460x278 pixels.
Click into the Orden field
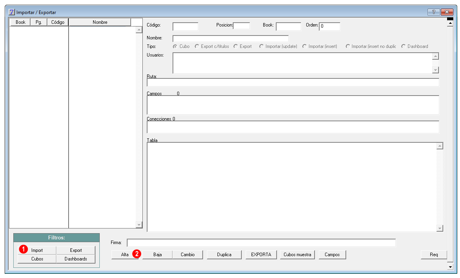click(x=329, y=26)
